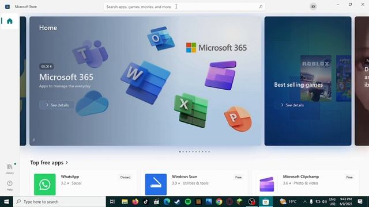This screenshot has height=207, width=369.
Task: Open the Microsoft Clipchamp app icon
Action: pos(266,185)
